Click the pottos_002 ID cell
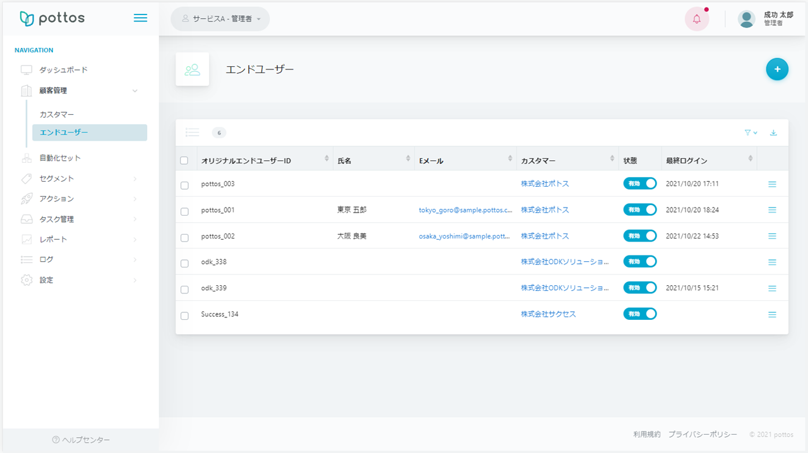Image resolution: width=808 pixels, height=453 pixels. click(218, 236)
